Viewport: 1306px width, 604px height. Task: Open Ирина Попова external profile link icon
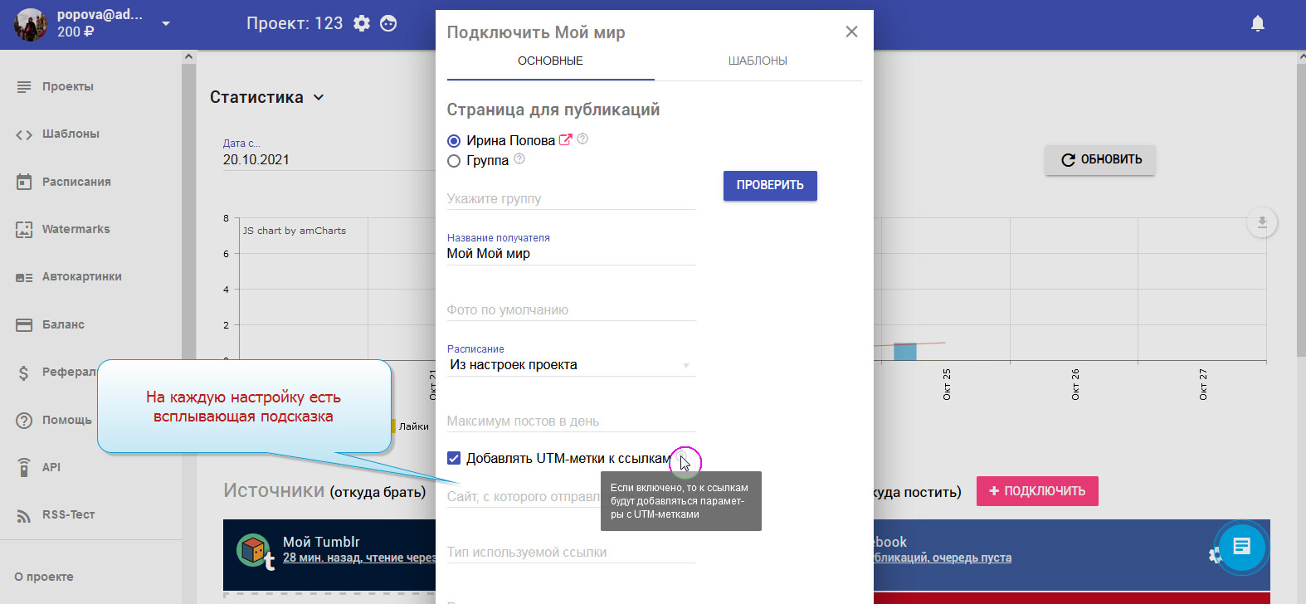pos(566,140)
